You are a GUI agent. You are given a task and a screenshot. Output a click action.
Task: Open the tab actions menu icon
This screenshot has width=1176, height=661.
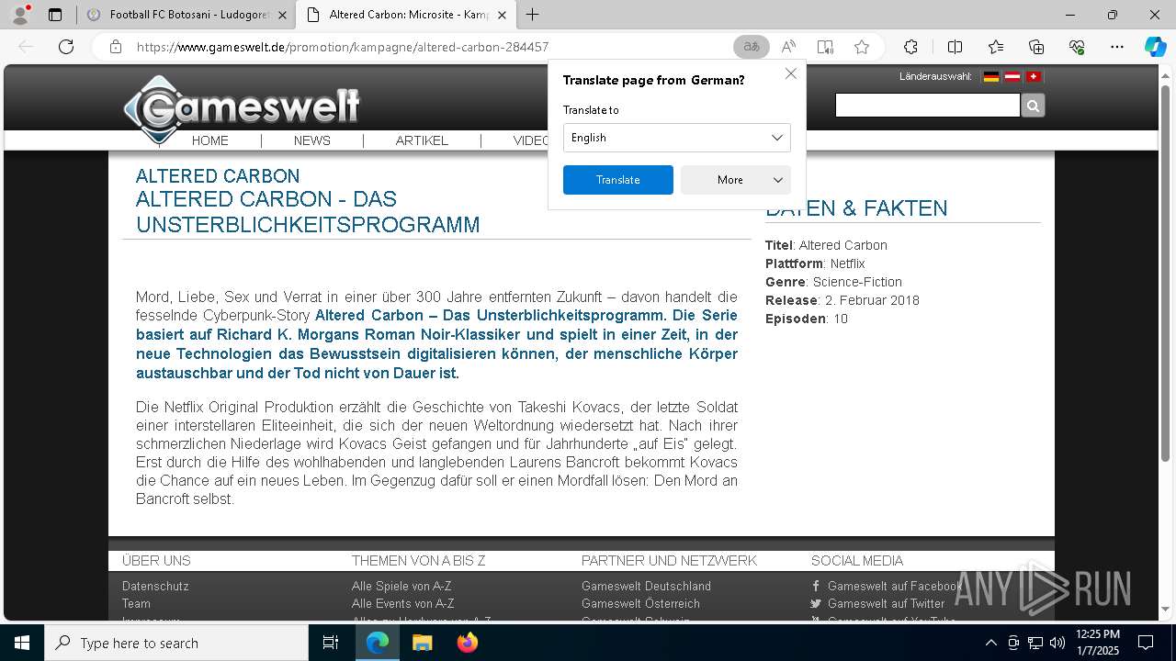click(55, 15)
